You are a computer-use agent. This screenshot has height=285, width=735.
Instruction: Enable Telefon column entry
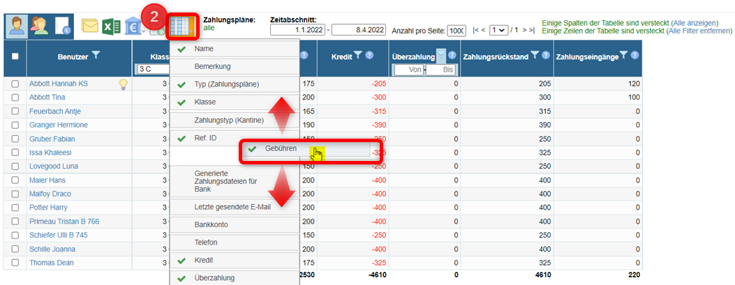(x=235, y=242)
